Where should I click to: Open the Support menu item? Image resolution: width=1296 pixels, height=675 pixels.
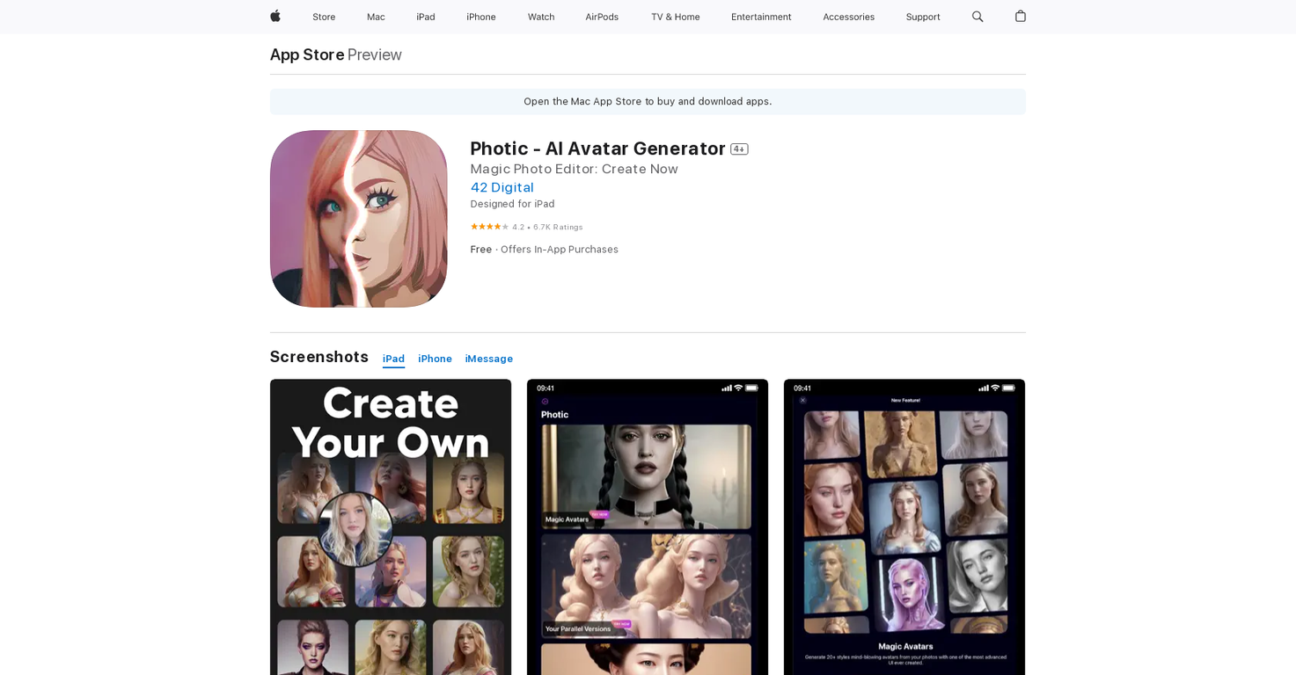point(923,17)
